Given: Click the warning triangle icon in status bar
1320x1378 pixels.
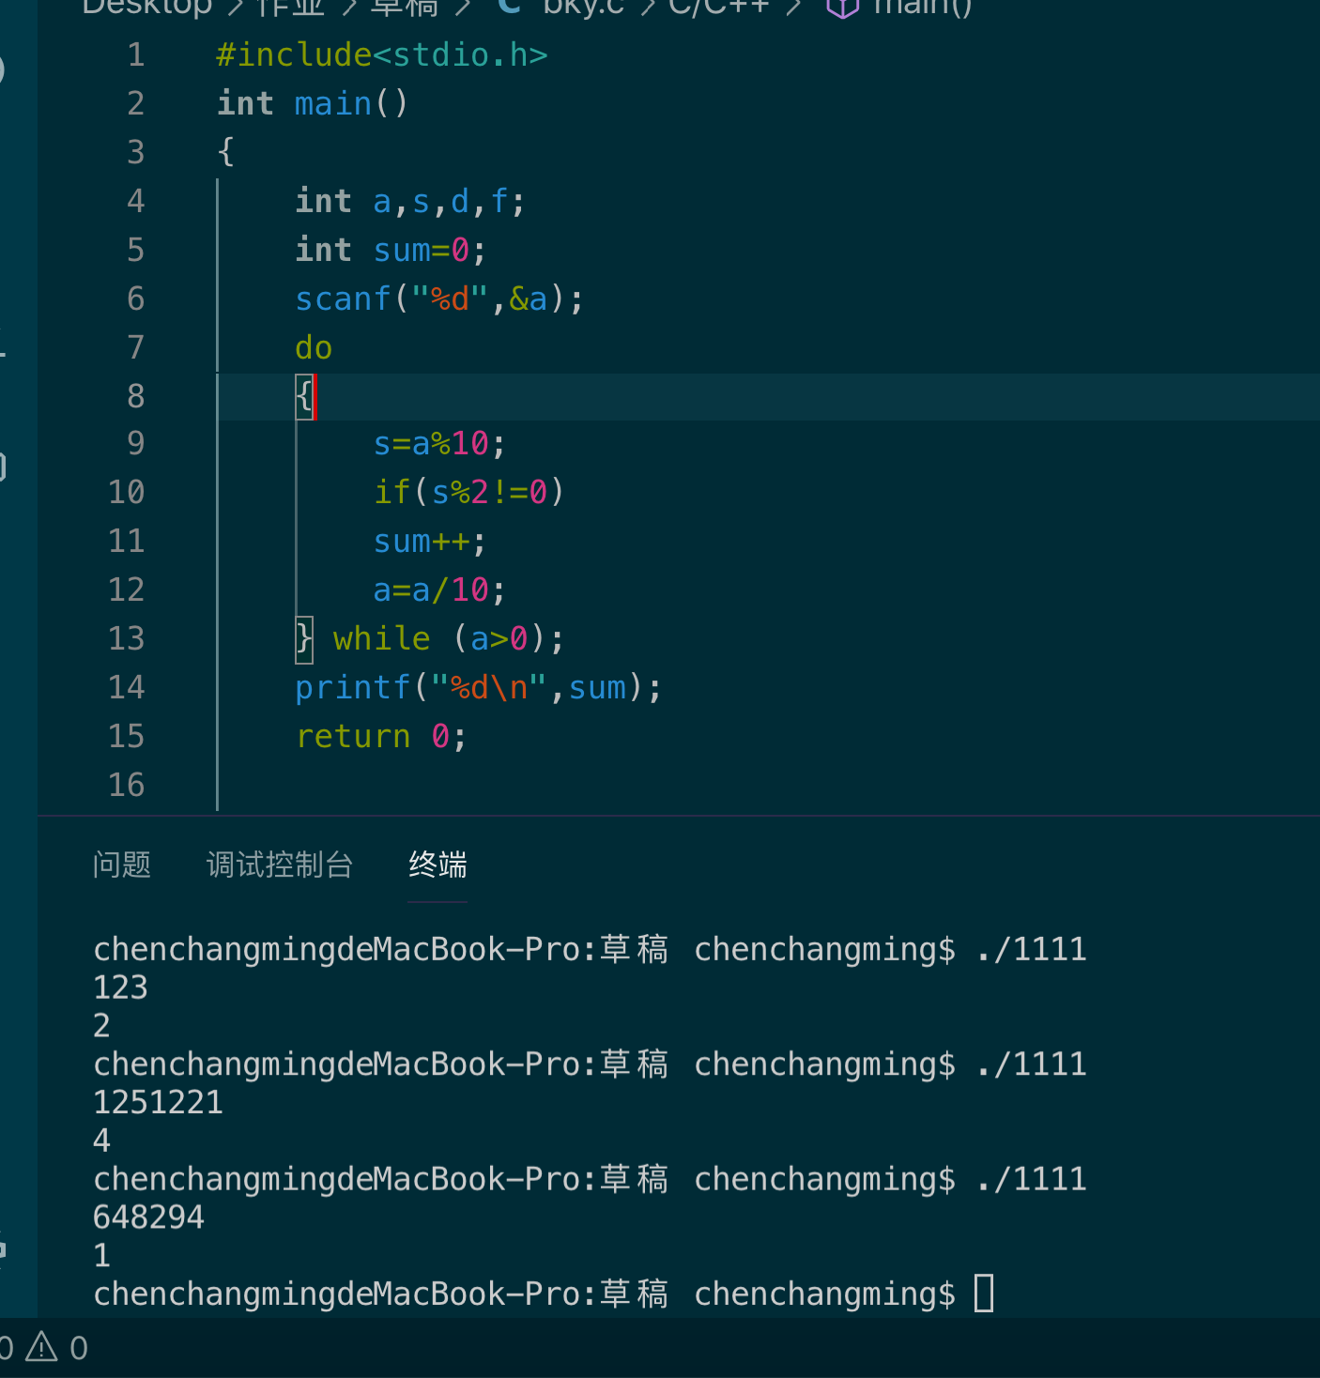Looking at the screenshot, I should click(41, 1348).
